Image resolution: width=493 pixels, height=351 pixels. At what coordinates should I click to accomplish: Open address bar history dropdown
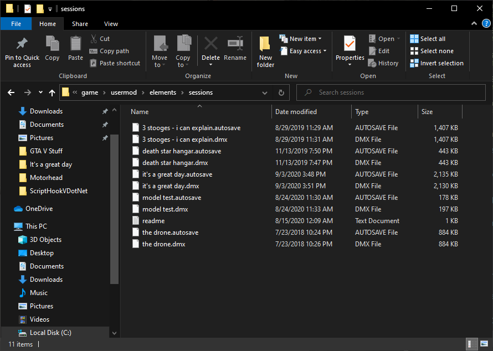coord(265,92)
